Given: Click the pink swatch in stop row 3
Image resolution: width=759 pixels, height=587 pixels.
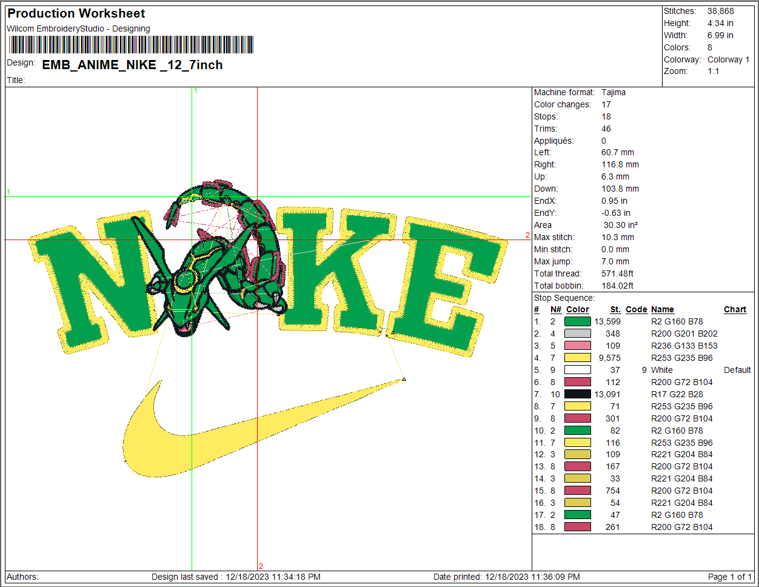Looking at the screenshot, I should (577, 346).
